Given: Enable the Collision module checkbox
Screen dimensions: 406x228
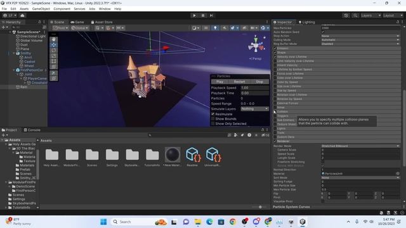Looking at the screenshot, I should coord(275,111).
